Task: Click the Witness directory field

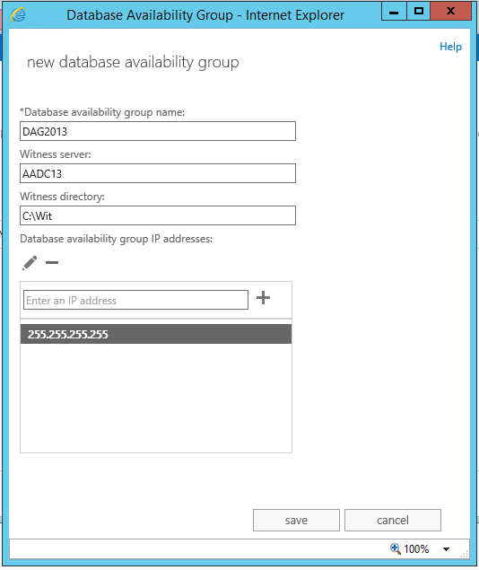Action: click(x=158, y=215)
